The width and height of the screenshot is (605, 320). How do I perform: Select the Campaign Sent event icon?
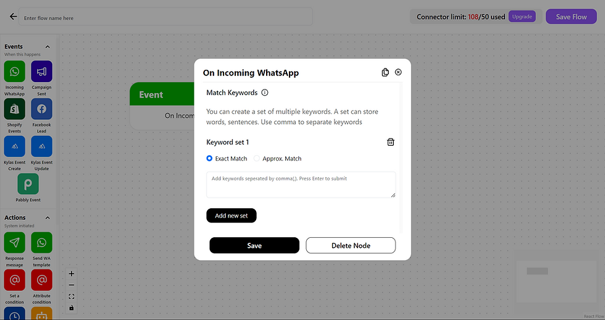pos(42,72)
